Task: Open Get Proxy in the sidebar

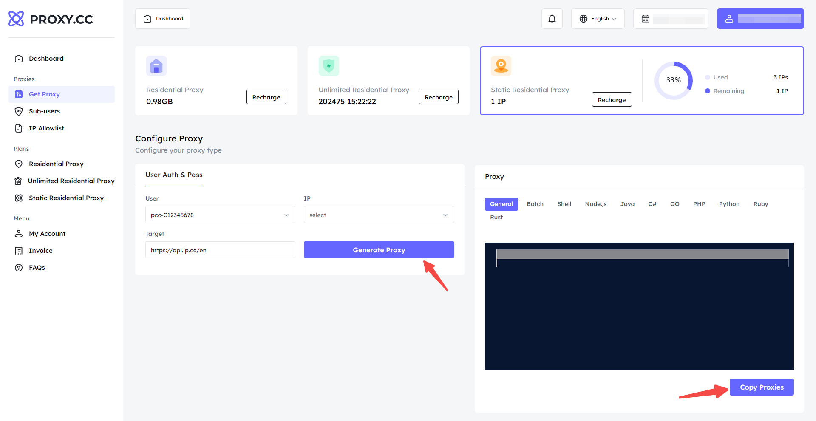Action: pos(62,94)
